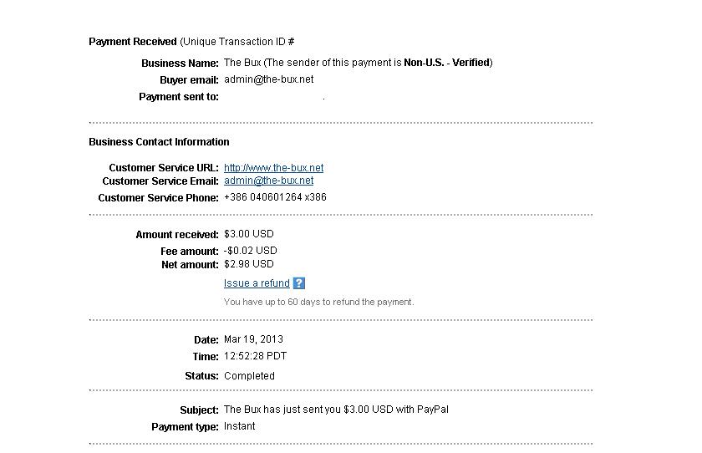Select the buyer email admin@the-bux.net text
Image resolution: width=702 pixels, height=453 pixels.
tap(268, 79)
